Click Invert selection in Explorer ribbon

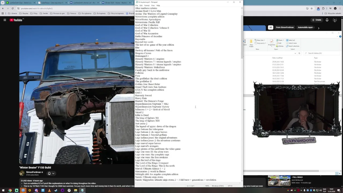point(293,46)
